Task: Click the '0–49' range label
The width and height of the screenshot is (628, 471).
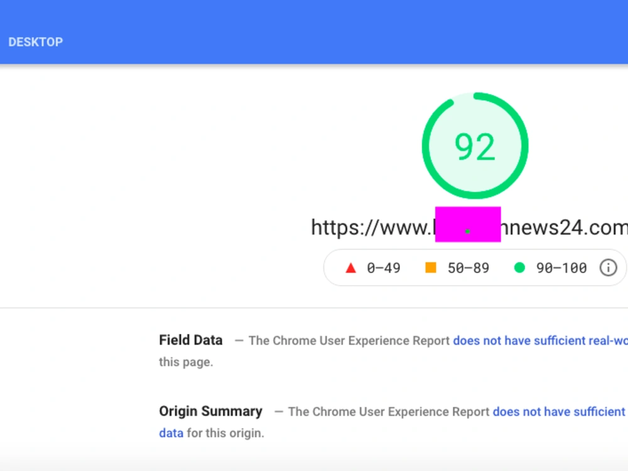Action: 384,268
